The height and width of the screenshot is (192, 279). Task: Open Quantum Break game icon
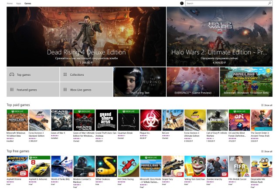pyautogui.click(x=129, y=120)
